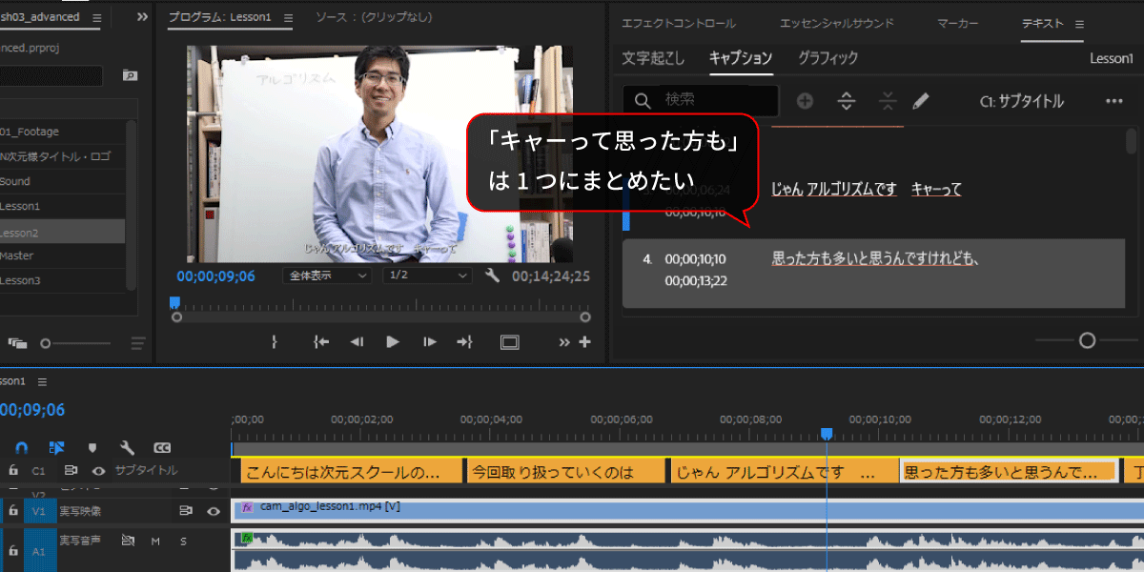The width and height of the screenshot is (1144, 572).
Task: Open zoom level dropdown showing 全体表示
Action: (327, 276)
